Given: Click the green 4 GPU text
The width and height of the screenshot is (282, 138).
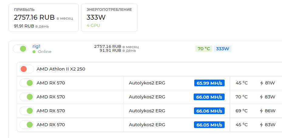Looking at the screenshot, I should 93,25.
